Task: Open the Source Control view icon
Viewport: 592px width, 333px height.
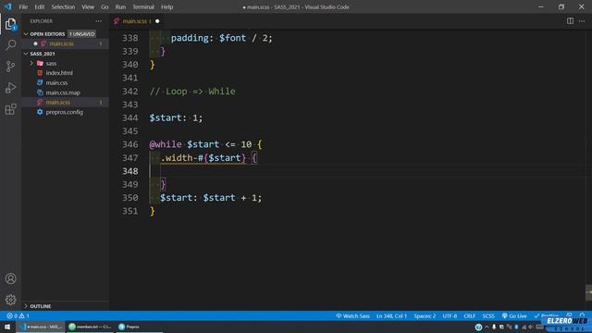Action: [10, 67]
